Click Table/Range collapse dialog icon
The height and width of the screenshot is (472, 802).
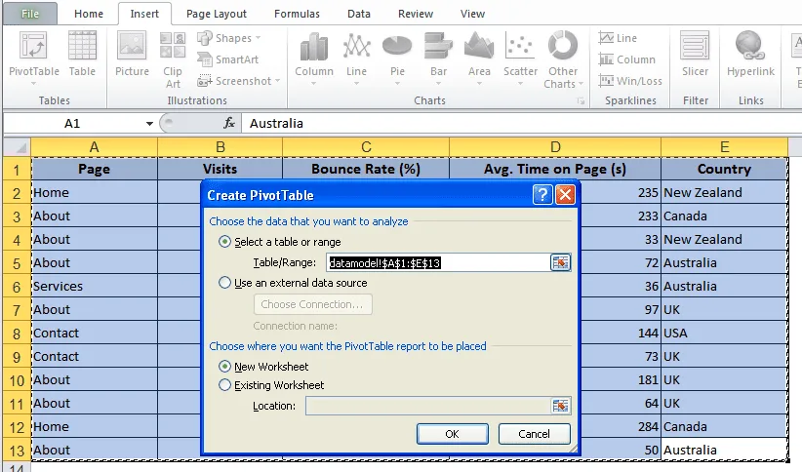561,263
